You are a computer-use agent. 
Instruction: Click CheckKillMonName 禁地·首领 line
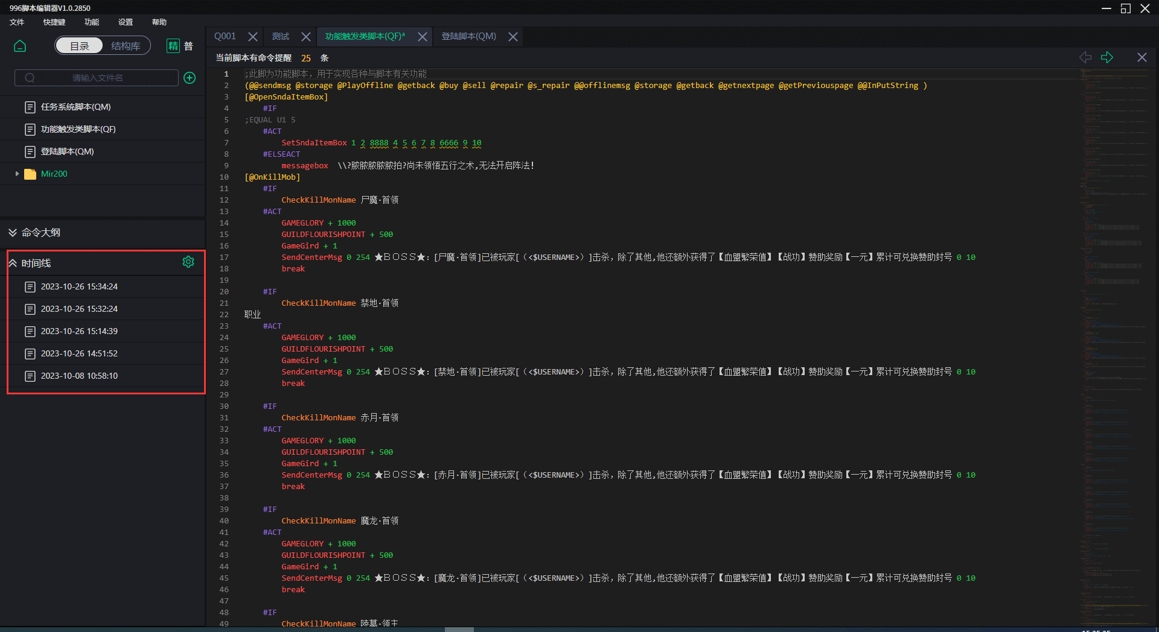(340, 303)
